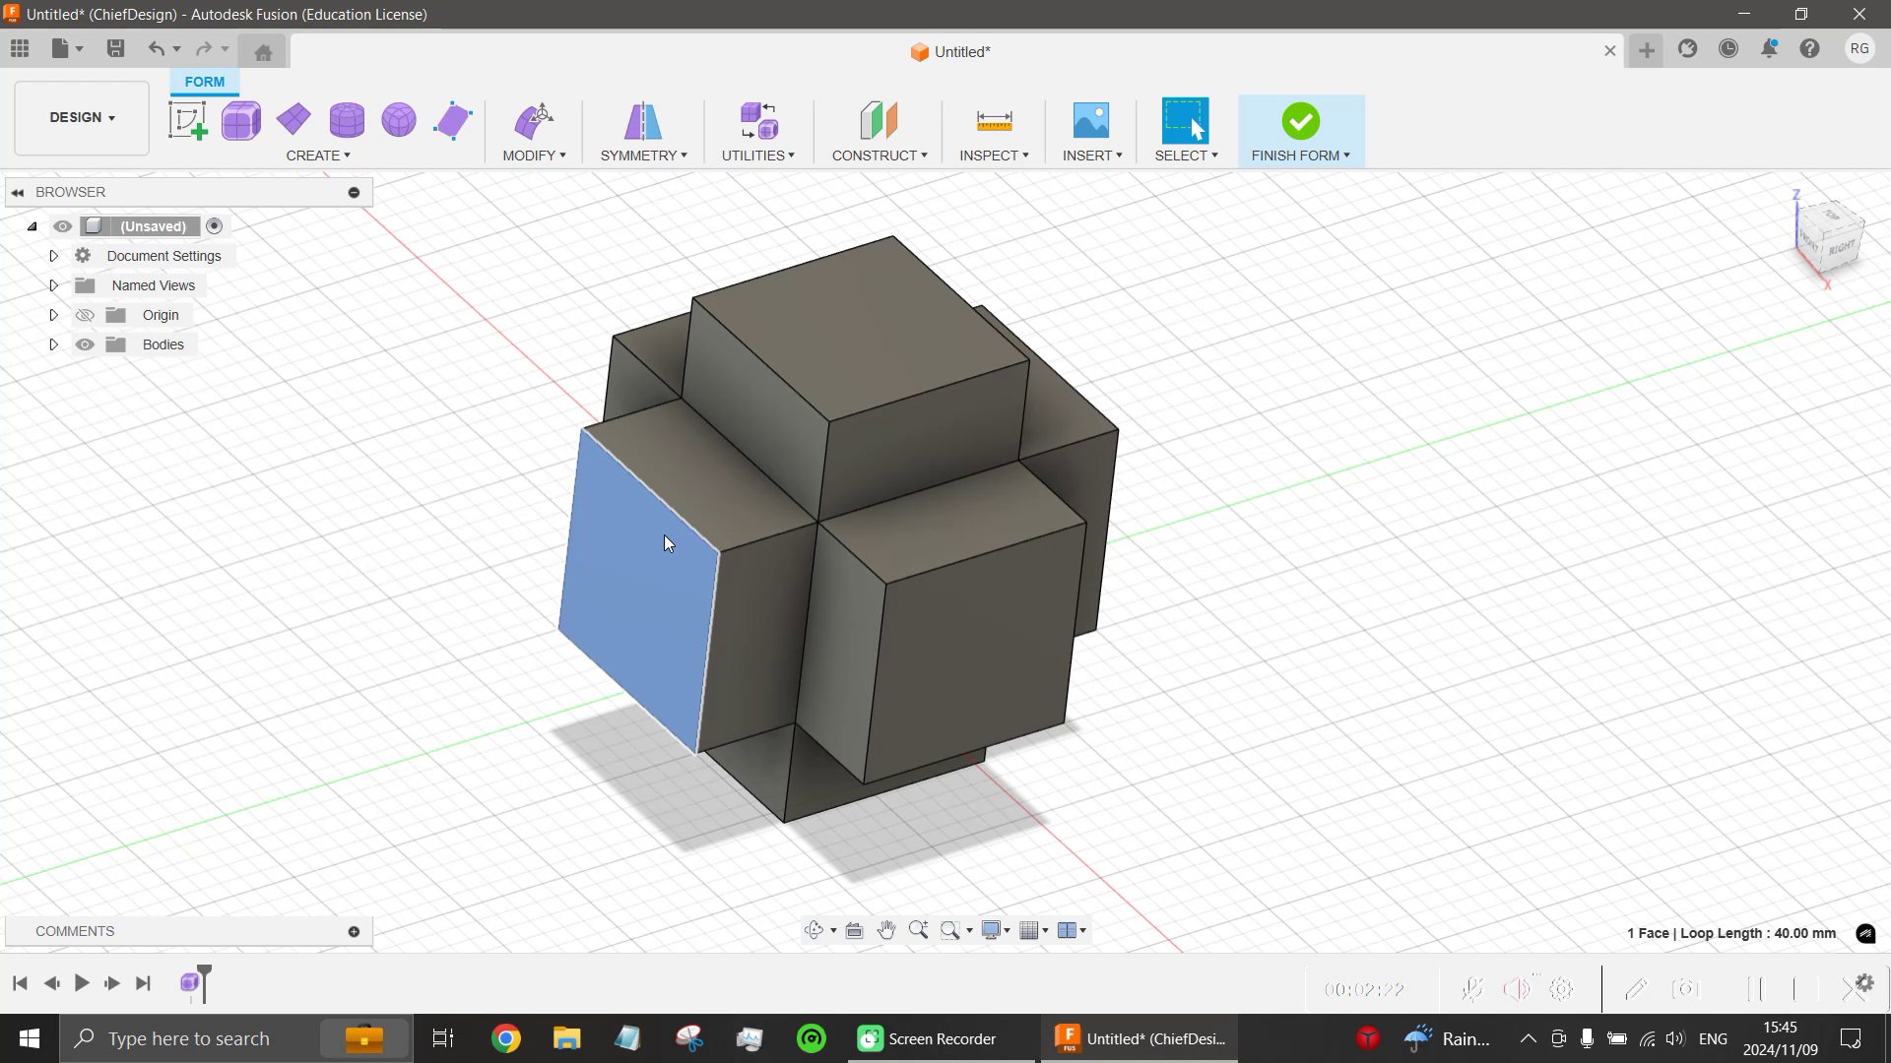
Task: Click the Save icon in toolbar
Action: coord(115,48)
